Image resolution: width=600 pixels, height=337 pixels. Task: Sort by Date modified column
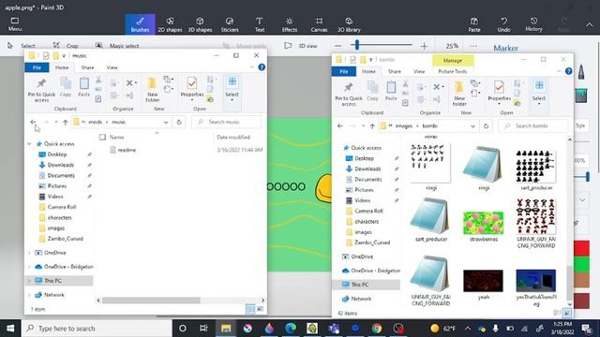[233, 137]
